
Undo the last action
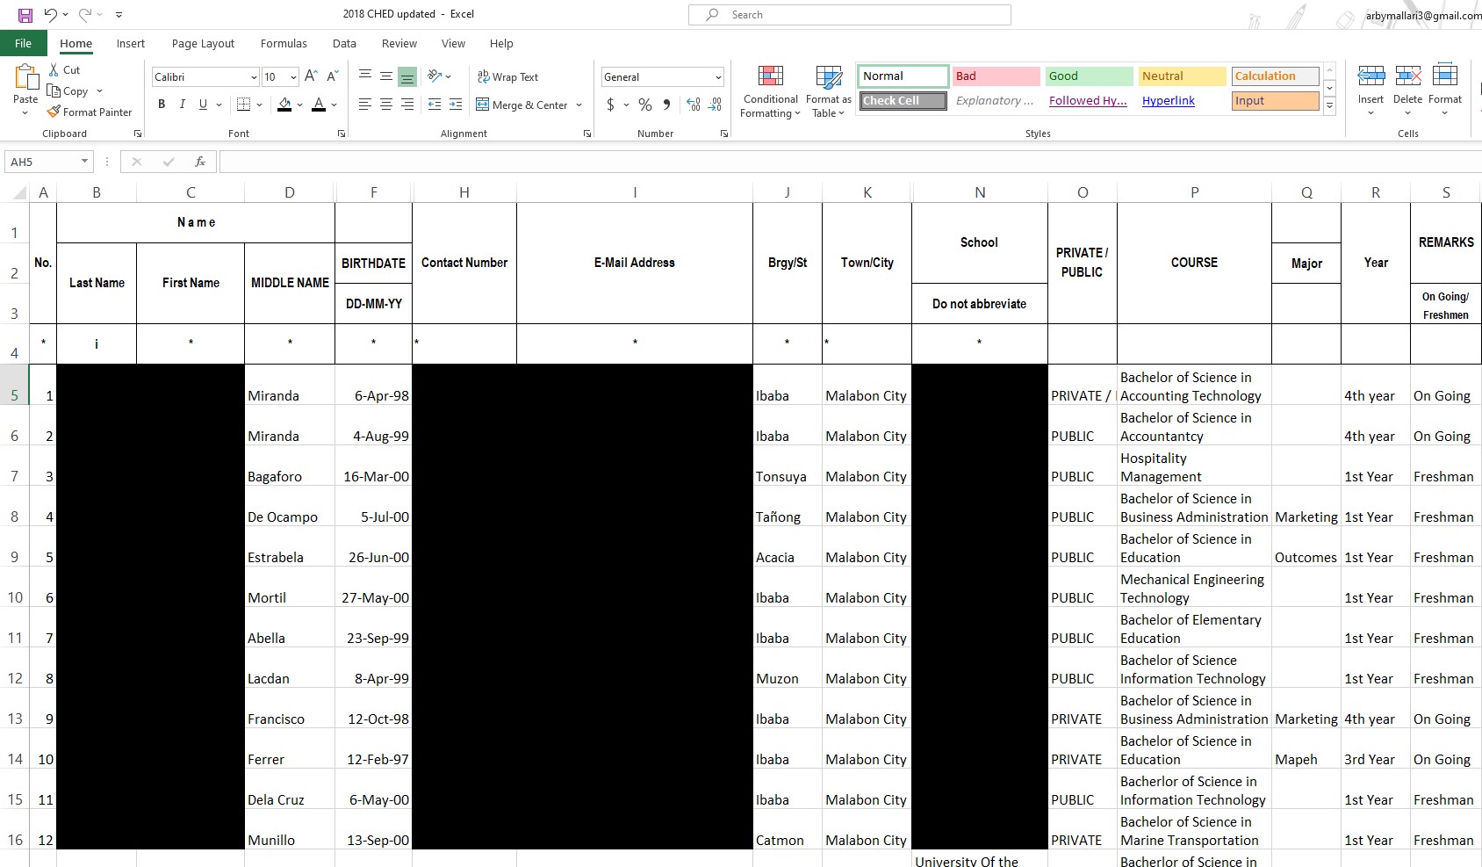(x=50, y=14)
